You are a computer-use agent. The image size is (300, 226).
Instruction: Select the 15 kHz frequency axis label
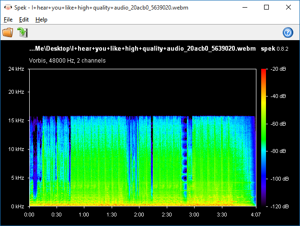tap(16, 120)
